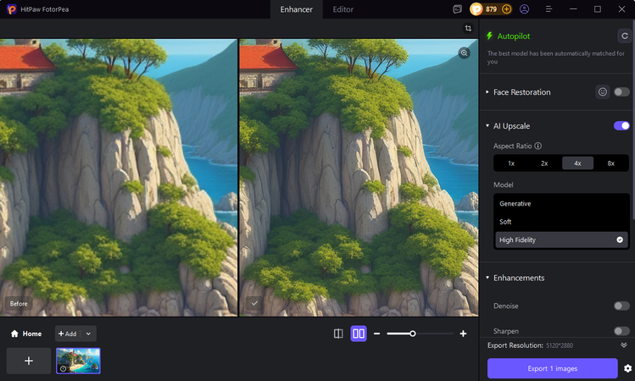Switch to split slider compare view

[x=338, y=334]
